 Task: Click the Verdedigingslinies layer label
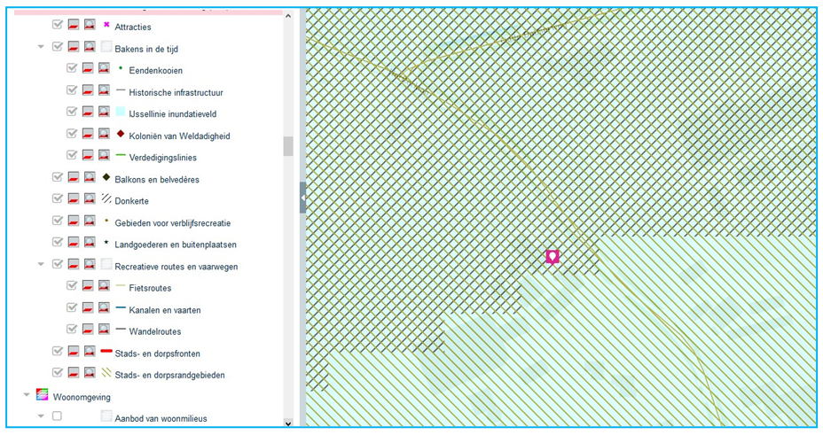coord(162,158)
